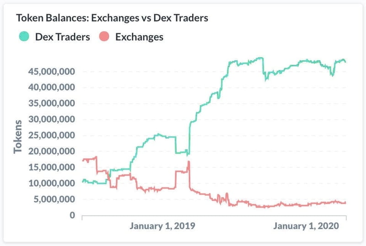Image resolution: width=366 pixels, height=246 pixels.
Task: Click the pink Exchanges legend dot
Action: tap(104, 37)
